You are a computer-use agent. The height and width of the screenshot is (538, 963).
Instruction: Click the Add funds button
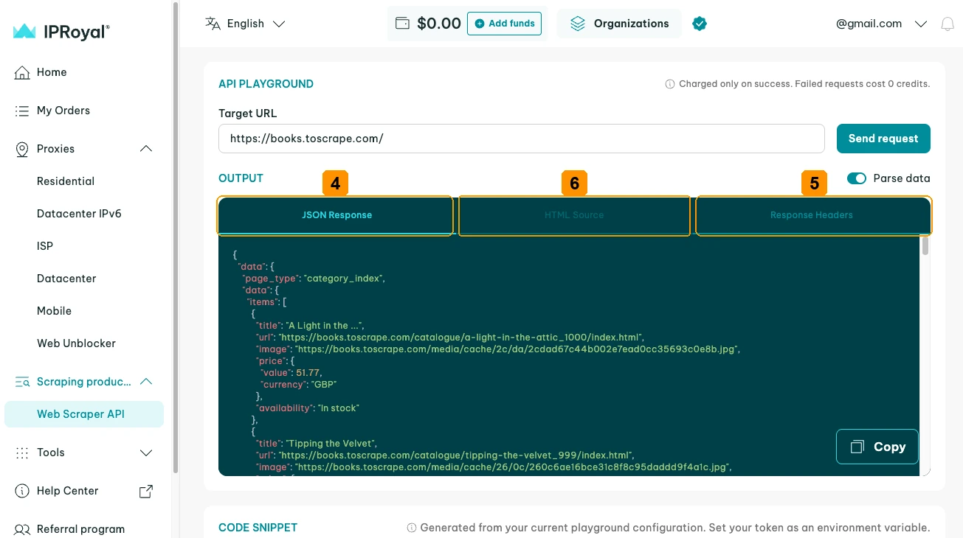pyautogui.click(x=505, y=24)
